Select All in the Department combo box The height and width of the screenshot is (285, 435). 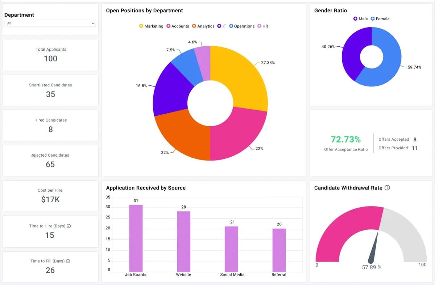50,23
